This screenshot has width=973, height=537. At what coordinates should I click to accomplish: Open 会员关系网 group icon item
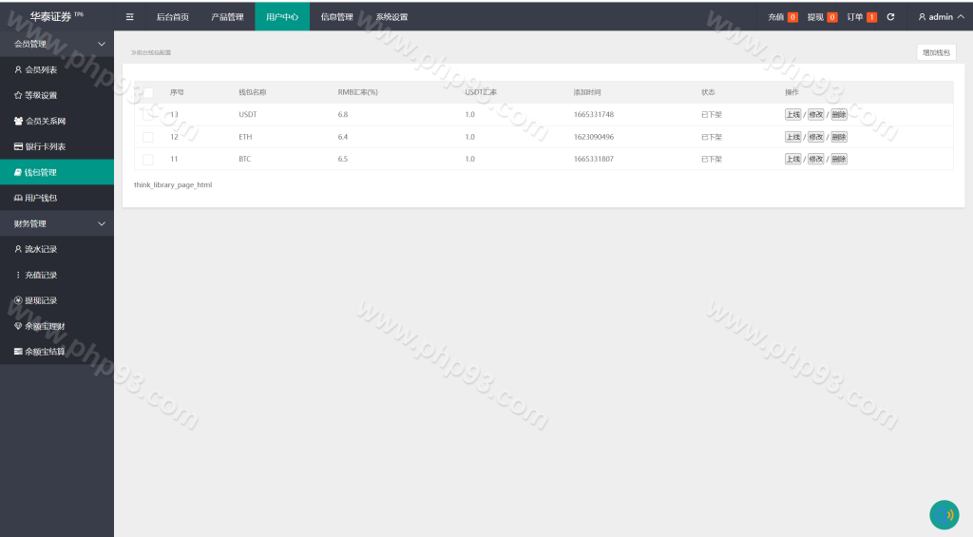click(x=18, y=121)
